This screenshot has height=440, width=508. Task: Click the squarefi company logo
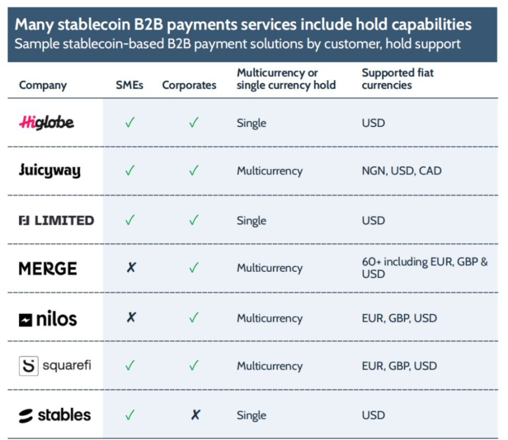55,365
